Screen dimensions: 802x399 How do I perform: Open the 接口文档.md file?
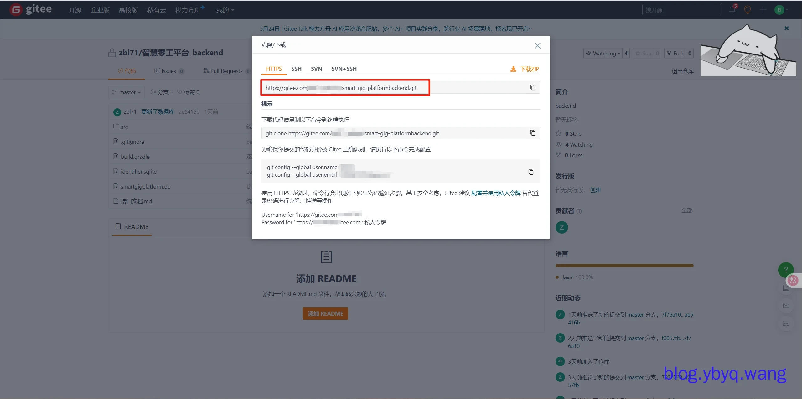click(x=136, y=201)
